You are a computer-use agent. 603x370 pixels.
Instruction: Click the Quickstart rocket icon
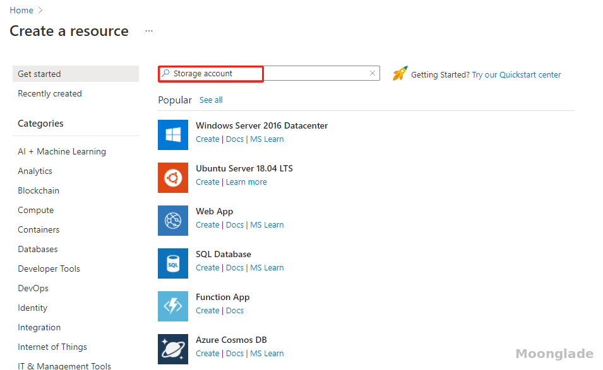pos(400,73)
